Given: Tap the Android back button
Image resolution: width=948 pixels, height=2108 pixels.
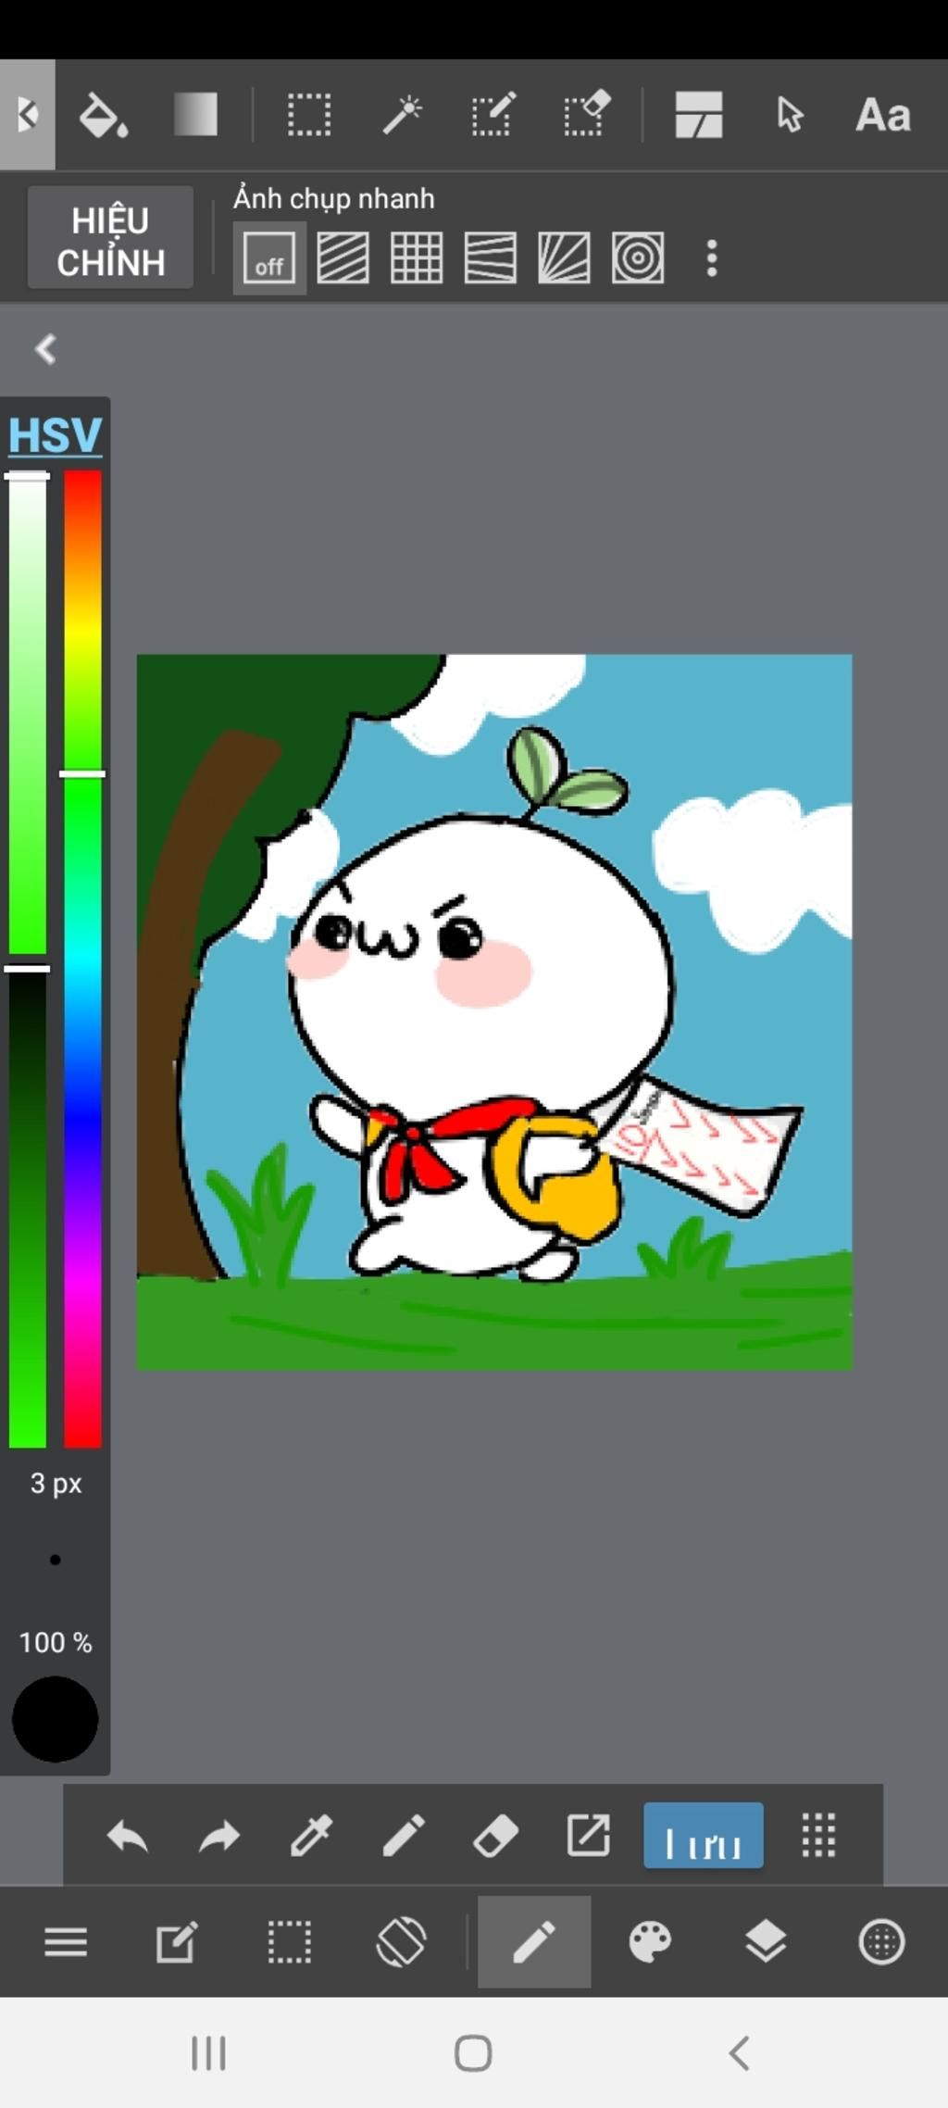Looking at the screenshot, I should point(739,2053).
